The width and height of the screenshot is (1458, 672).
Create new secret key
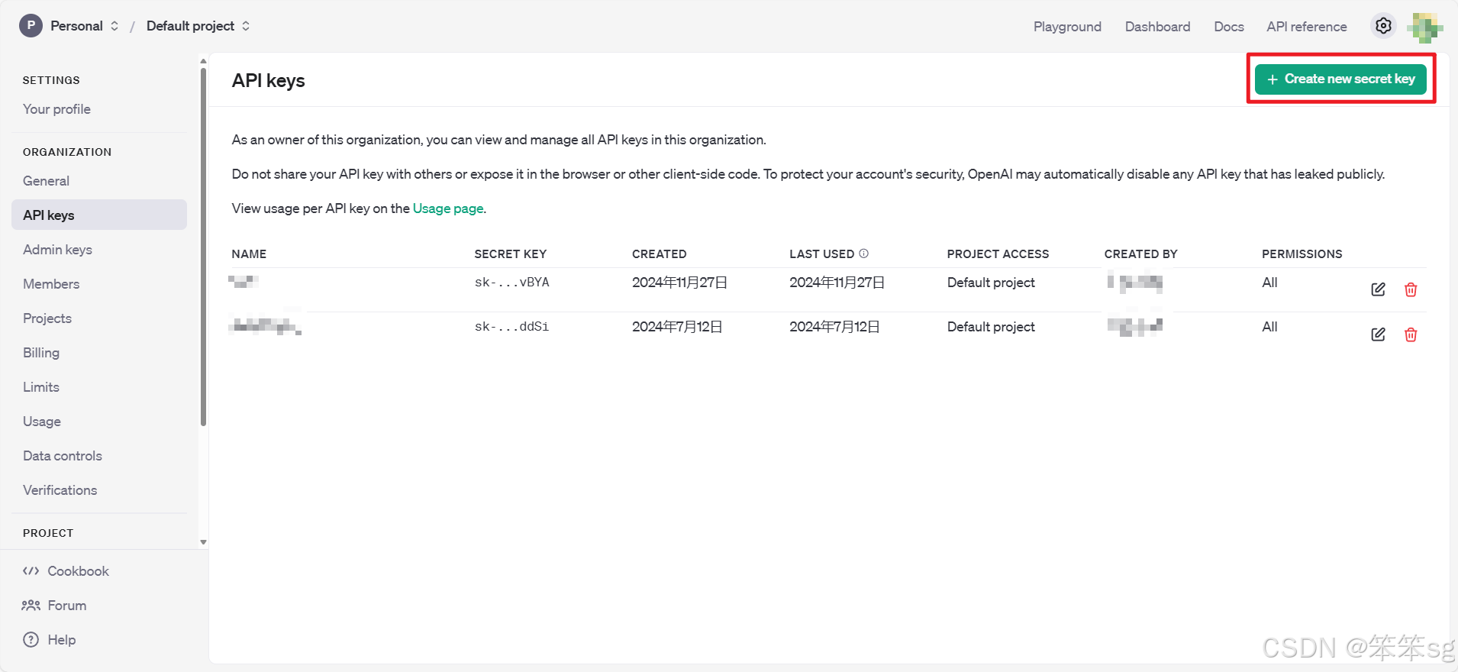tap(1340, 79)
